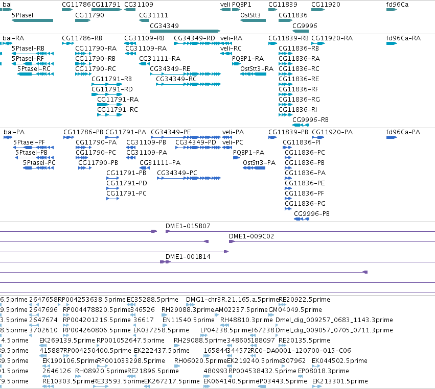Select the OstStt3-RA transcript
Viewport: 435px width, 389px height.
tap(254, 74)
